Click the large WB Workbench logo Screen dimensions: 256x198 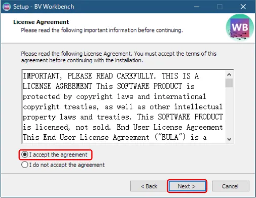click(240, 28)
